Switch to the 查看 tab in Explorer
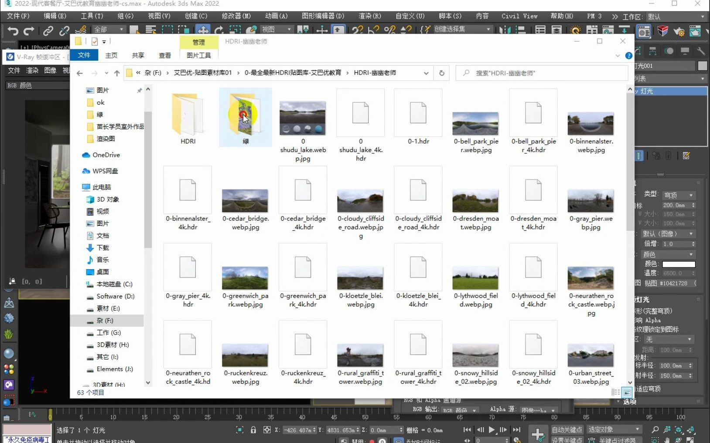The height and width of the screenshot is (443, 710). (165, 55)
